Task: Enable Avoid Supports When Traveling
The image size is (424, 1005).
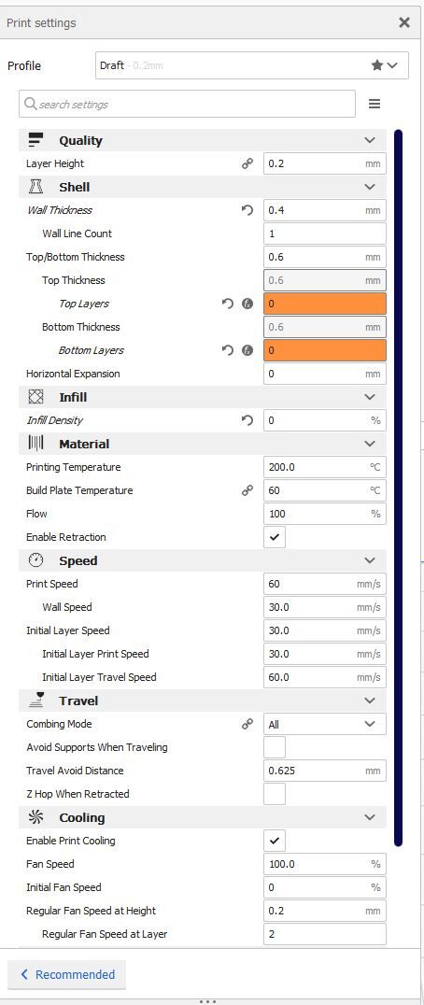Action: tap(275, 747)
